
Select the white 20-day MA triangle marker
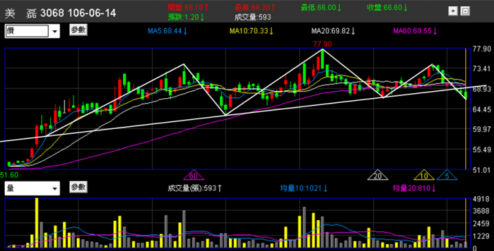(377, 176)
